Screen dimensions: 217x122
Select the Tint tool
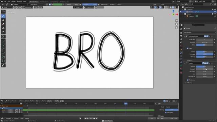(3, 28)
